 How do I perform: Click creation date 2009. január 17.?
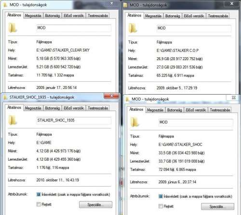point(56,88)
